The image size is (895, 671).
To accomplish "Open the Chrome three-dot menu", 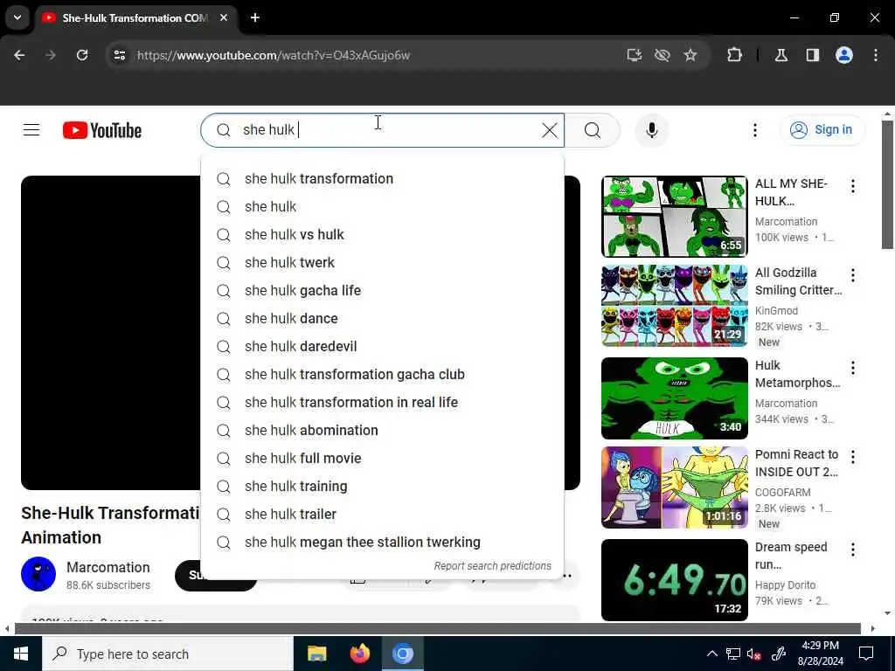I will coord(876,55).
